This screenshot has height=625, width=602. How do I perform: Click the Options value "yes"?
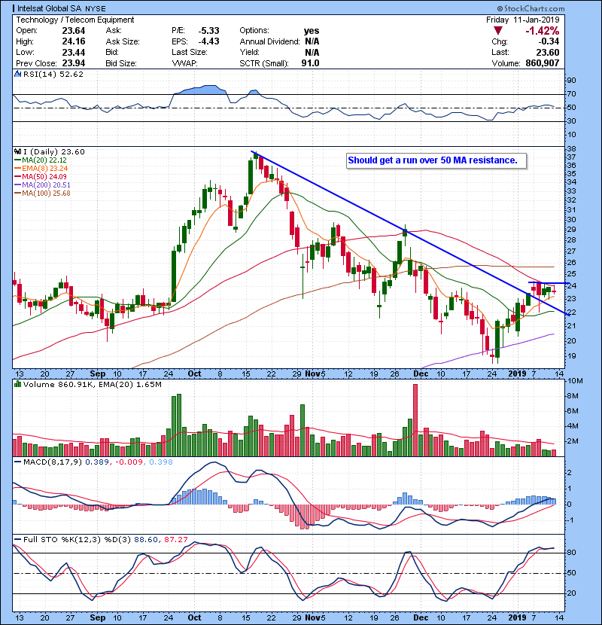[312, 31]
